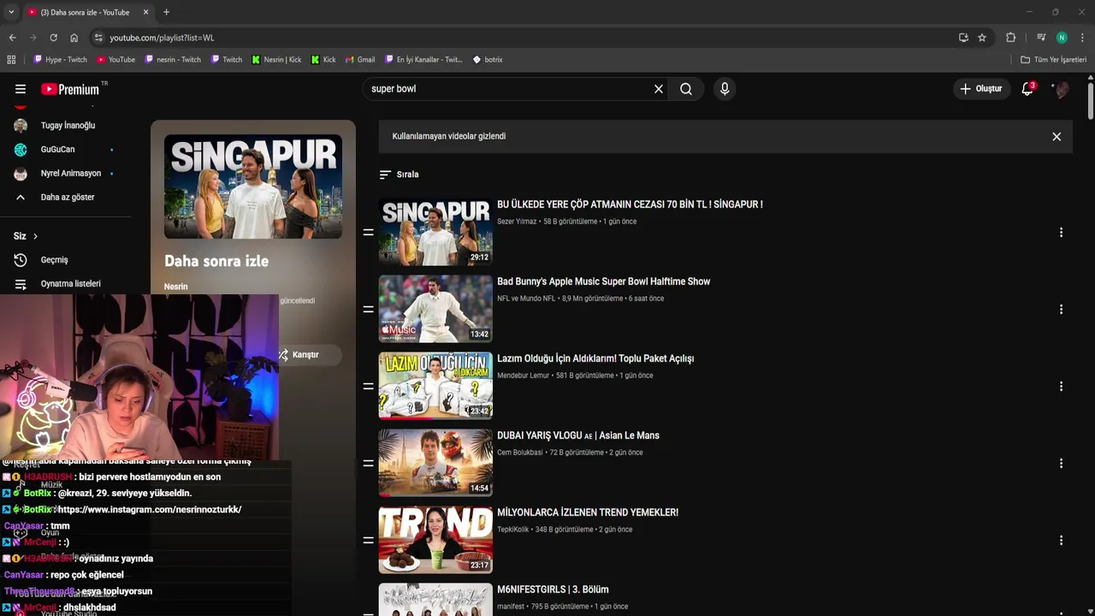Screen dimensions: 1095x616
Task: Click the magnifier search button
Action: click(686, 89)
